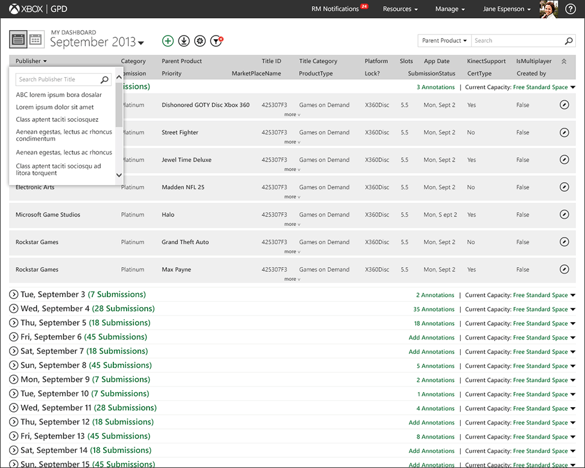Click Microsoft Game Studios publisher cell

pos(48,215)
